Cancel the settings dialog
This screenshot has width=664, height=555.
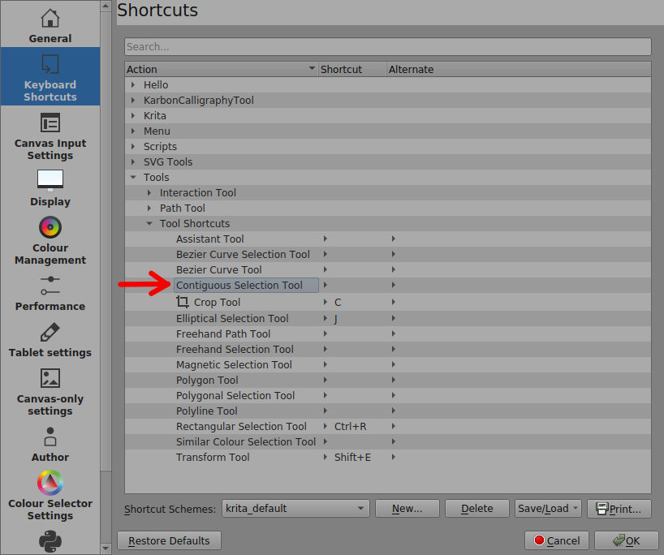pos(556,540)
